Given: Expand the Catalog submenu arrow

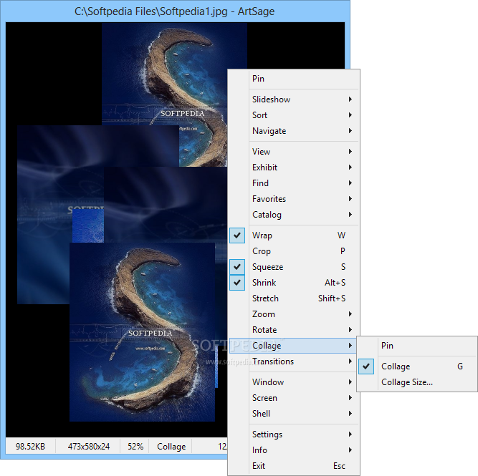Looking at the screenshot, I should [x=350, y=215].
